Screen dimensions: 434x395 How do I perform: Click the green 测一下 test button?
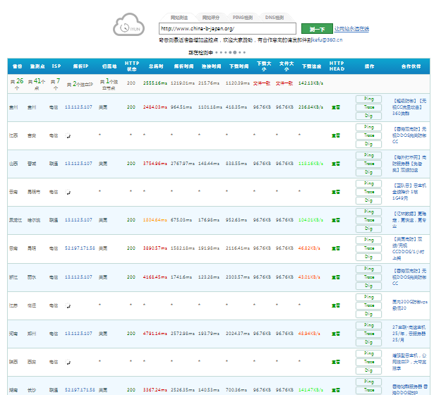coord(317,29)
